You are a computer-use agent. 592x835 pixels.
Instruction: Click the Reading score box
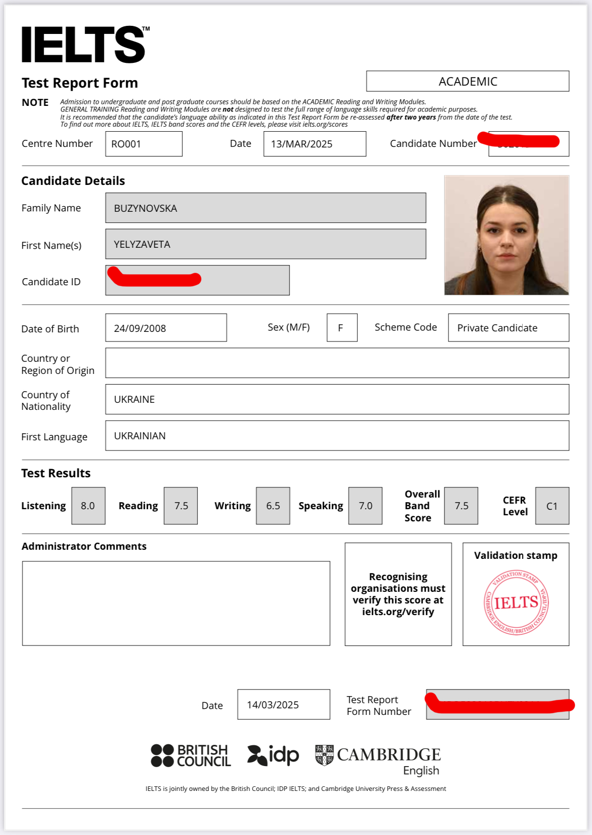coord(181,506)
